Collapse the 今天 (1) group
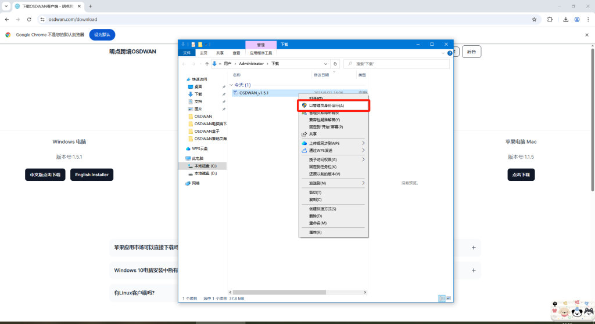The image size is (595, 324). tap(231, 85)
